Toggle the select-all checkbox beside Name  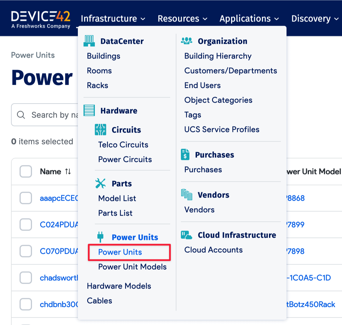26,172
